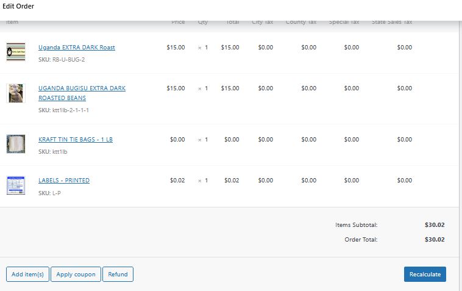Click the line total of Kraft Tin Tie Bags
The height and width of the screenshot is (291, 462).
(232, 140)
